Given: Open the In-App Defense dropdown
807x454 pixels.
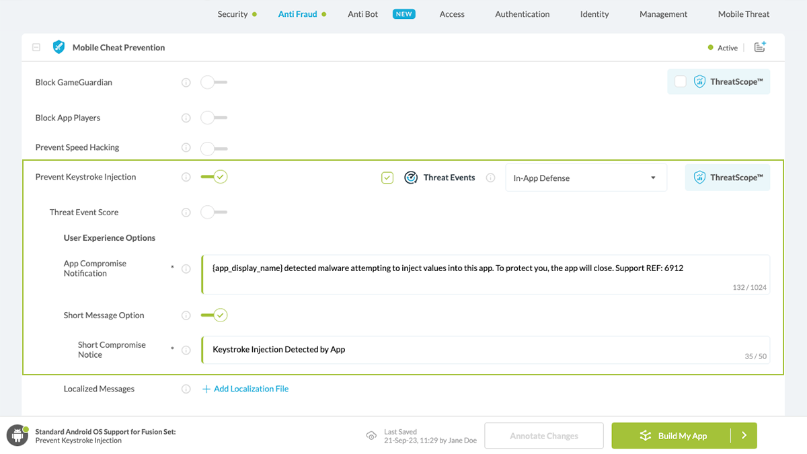Looking at the screenshot, I should [586, 178].
